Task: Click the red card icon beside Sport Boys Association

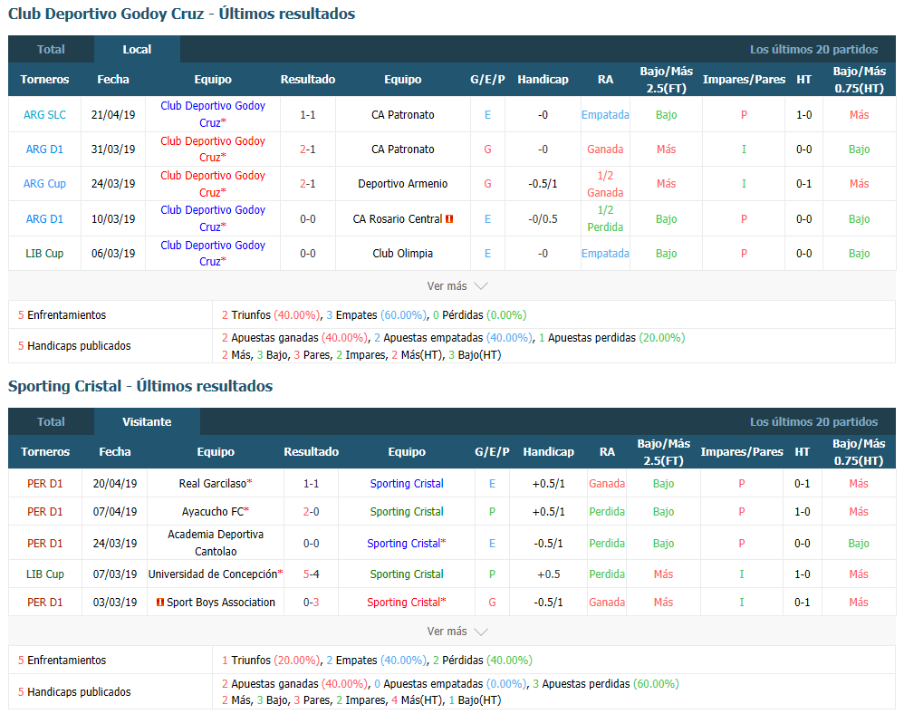Action: [x=160, y=603]
